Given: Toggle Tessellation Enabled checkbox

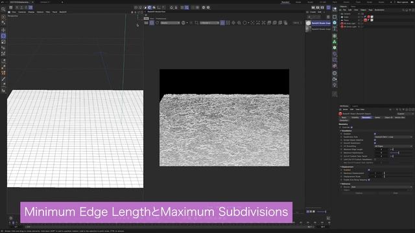Looking at the screenshot, I should coord(375,134).
